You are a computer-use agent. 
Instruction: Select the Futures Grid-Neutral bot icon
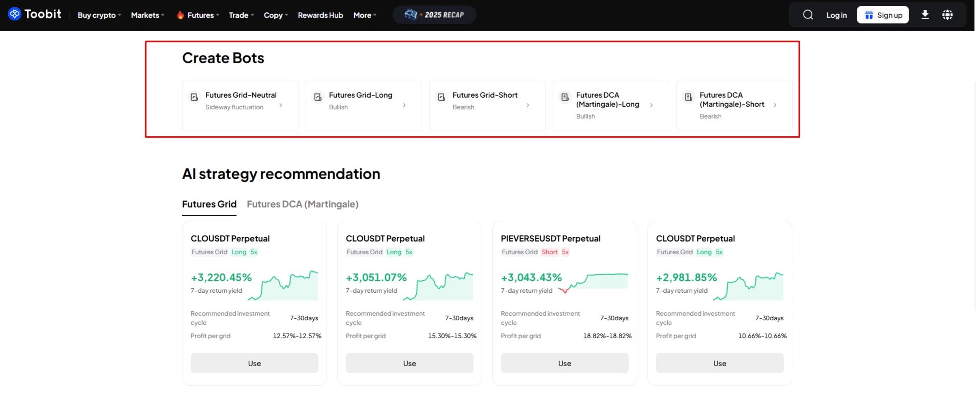[x=194, y=97]
